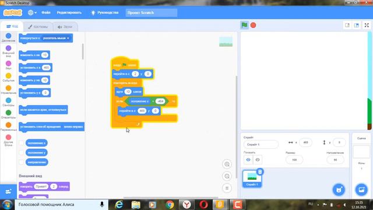
Task: Open rotation style влево-вправо dropdown
Action: click(73, 127)
